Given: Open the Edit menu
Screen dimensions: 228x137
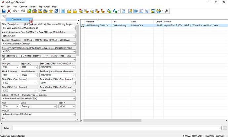Looking at the screenshot, I should point(9,7).
